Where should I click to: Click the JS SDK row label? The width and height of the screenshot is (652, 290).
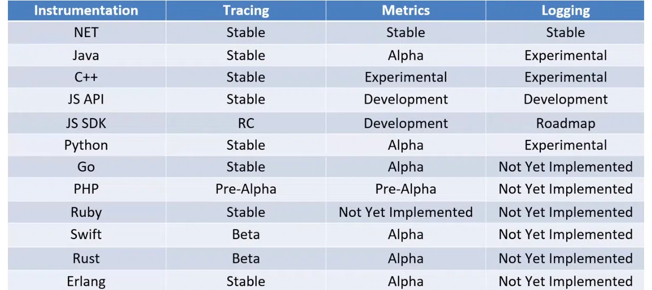tap(86, 123)
